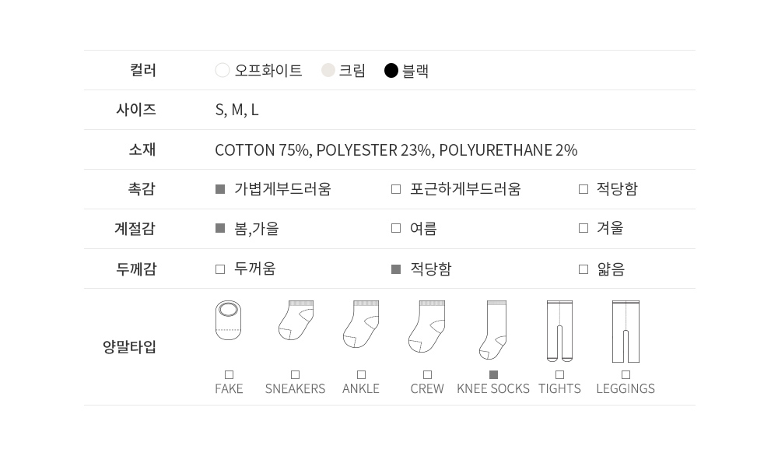Click the knee socks illustration

[493, 330]
